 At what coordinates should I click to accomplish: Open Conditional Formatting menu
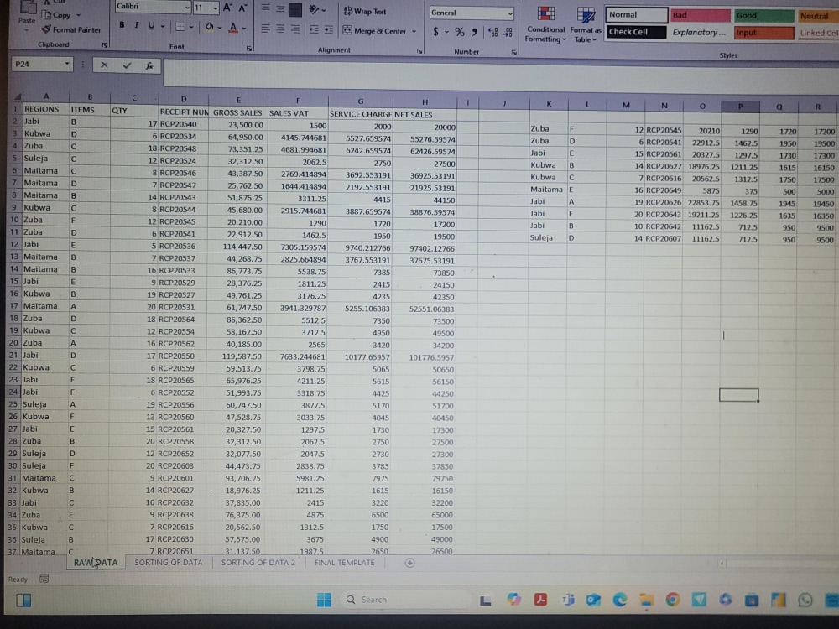546,24
